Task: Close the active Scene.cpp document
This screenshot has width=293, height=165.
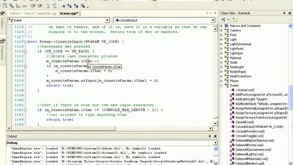Action: (x=215, y=13)
